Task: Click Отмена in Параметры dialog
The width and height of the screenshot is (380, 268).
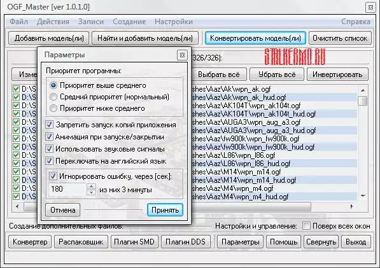Action: point(63,210)
